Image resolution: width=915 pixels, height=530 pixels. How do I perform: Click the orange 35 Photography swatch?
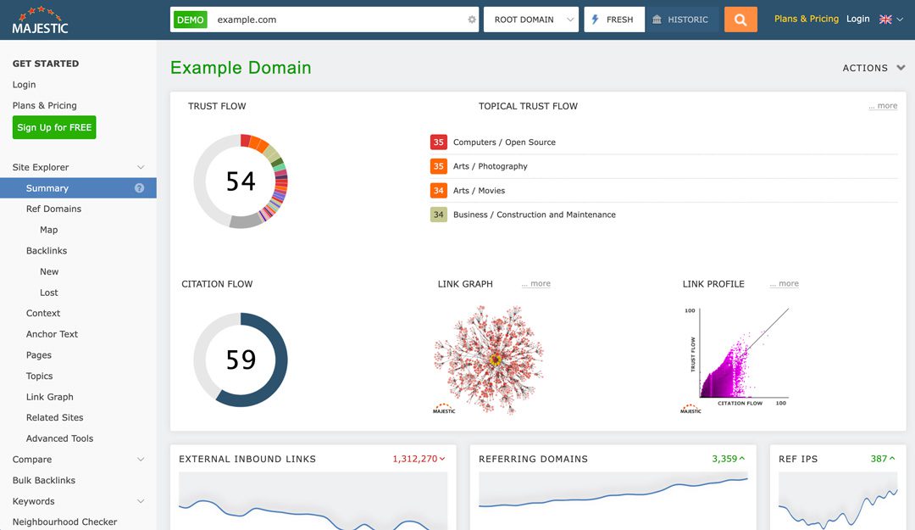[438, 166]
